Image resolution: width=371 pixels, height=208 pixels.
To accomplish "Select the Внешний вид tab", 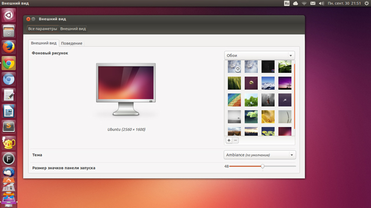I will 43,43.
